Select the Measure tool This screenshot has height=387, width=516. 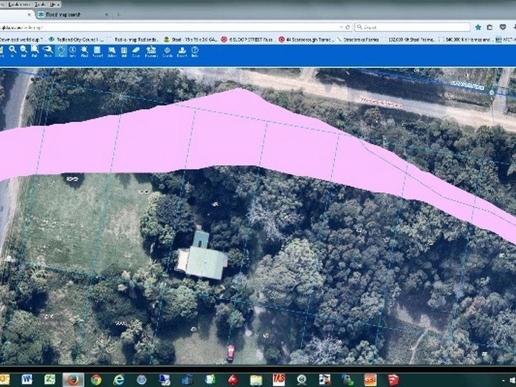click(151, 52)
